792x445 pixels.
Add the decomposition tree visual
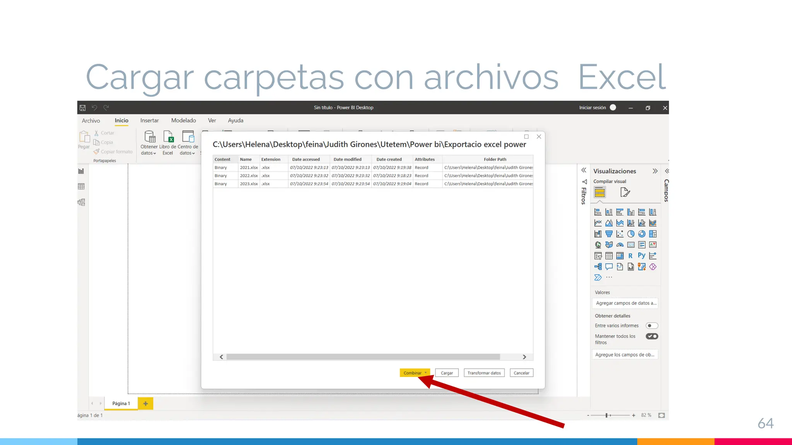(598, 267)
